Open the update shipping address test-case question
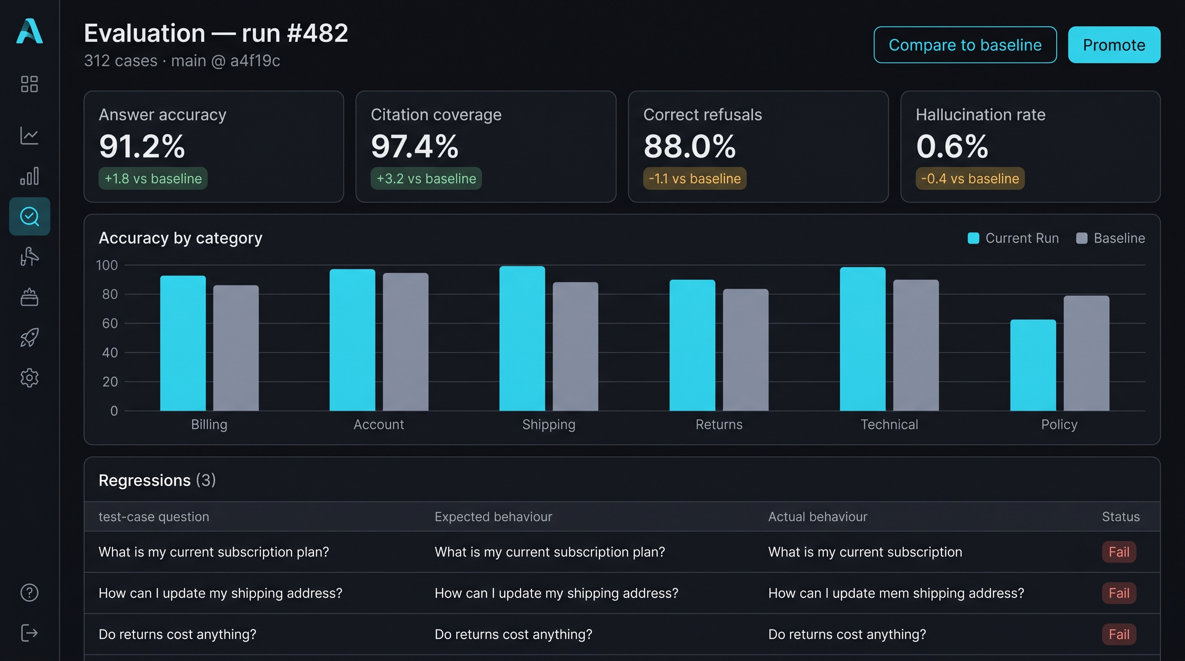 coord(220,593)
